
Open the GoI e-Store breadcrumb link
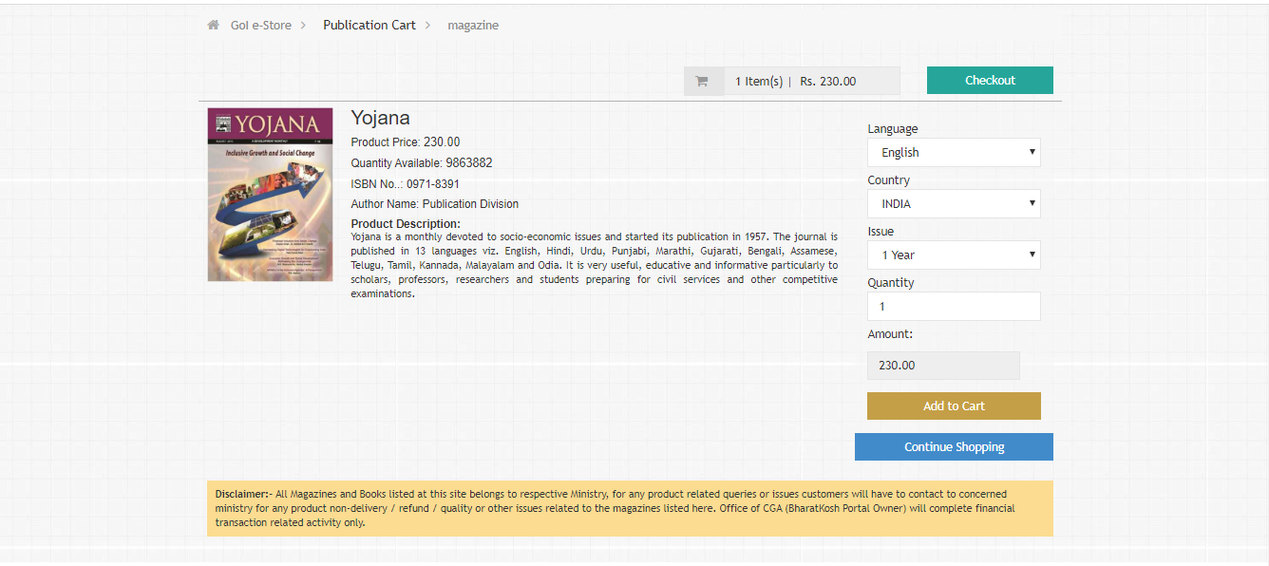pyautogui.click(x=261, y=26)
